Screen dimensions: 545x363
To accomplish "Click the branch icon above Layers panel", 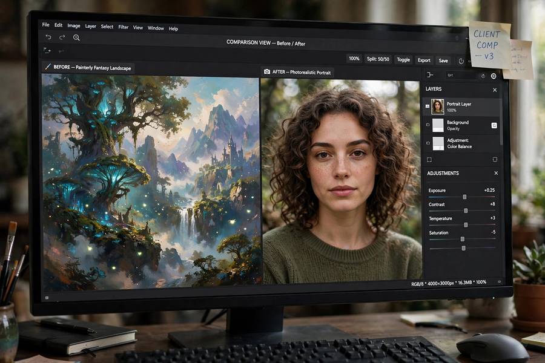I will (x=430, y=74).
